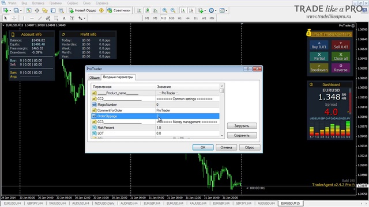Switch chart to H4 timeframe
The image size is (369, 207).
tap(187, 18)
